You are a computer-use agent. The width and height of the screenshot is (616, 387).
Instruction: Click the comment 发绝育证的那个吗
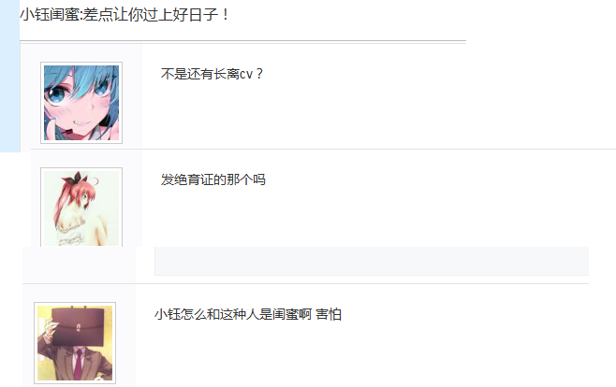click(x=213, y=179)
